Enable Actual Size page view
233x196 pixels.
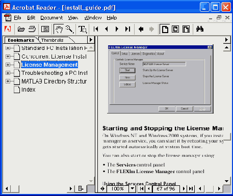pos(165,29)
